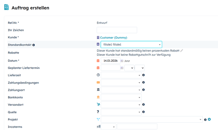This screenshot has width=218, height=130.
Task: Open the Incoterms code dropdown
Action: click(108, 127)
